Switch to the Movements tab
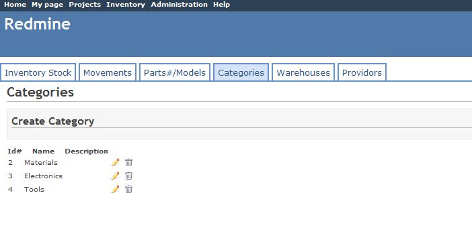This screenshot has height=252, width=472. 108,72
